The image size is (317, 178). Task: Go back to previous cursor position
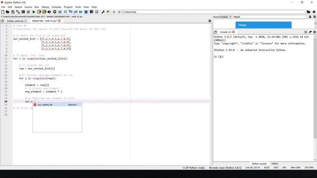tap(114, 12)
